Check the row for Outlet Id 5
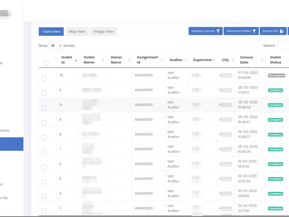 [x=44, y=182]
